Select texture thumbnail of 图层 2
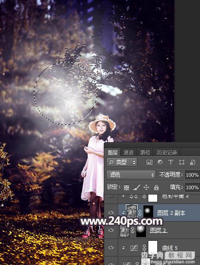The height and width of the screenshot is (265, 200). pos(124,230)
